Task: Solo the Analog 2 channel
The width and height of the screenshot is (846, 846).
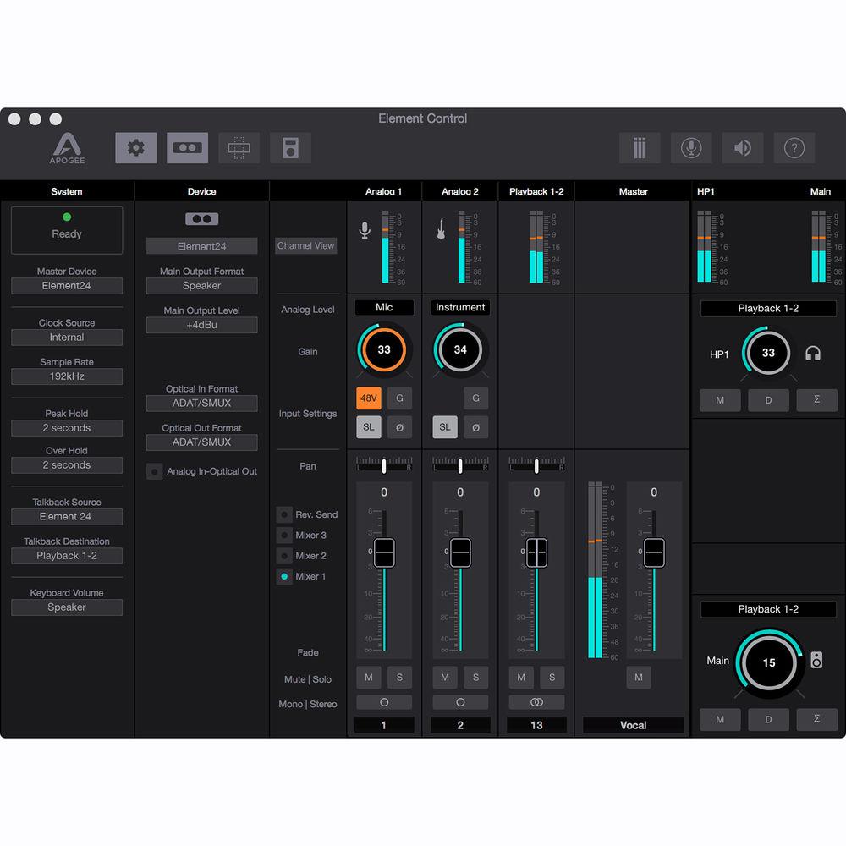Action: pos(475,677)
